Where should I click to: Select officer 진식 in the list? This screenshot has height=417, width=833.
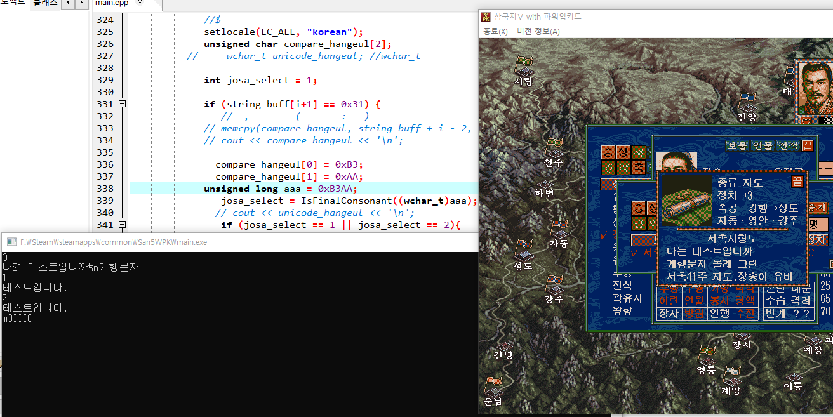(622, 286)
